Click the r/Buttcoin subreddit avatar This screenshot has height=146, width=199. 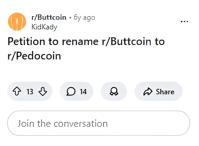tap(17, 22)
